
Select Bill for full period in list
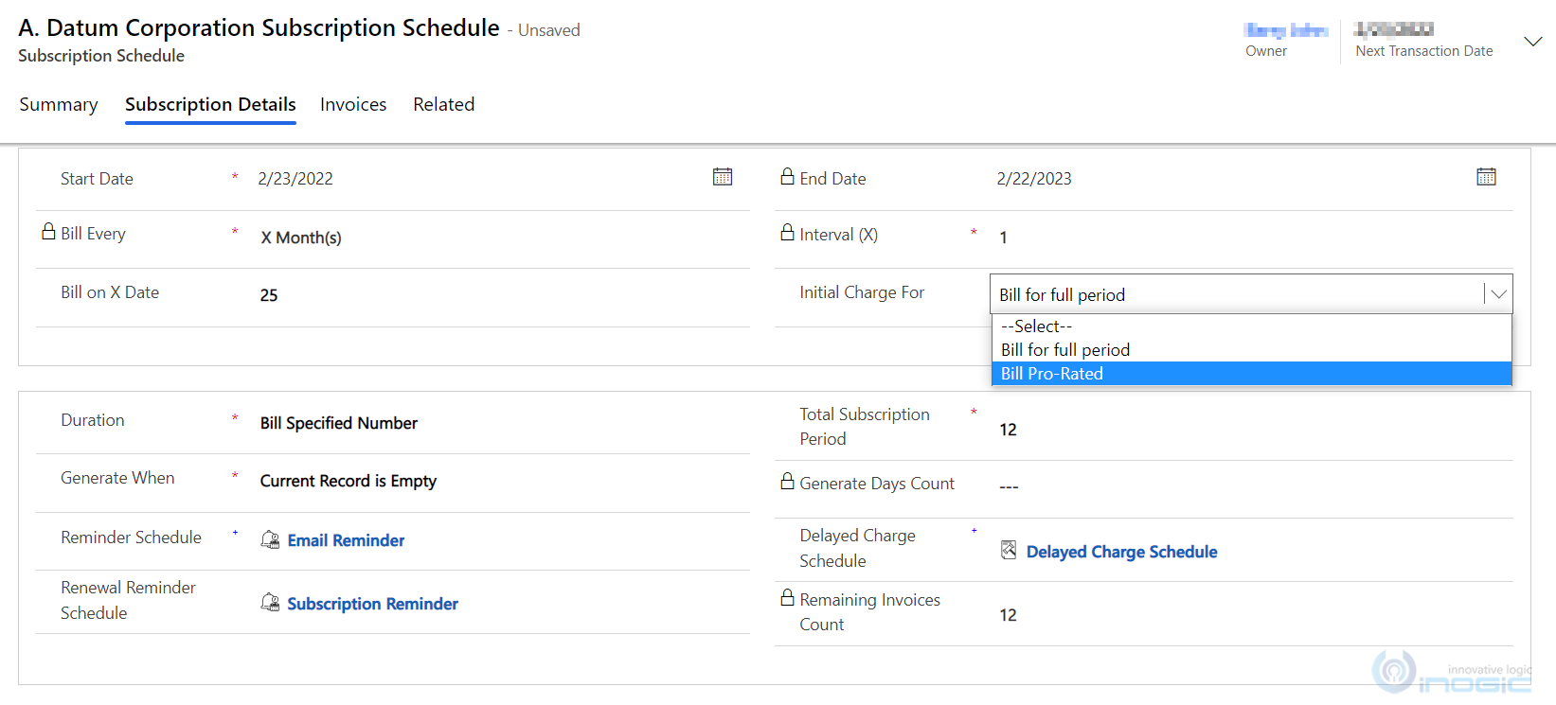pyautogui.click(x=1064, y=350)
